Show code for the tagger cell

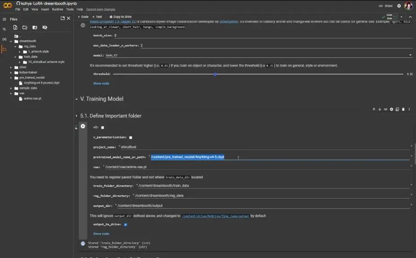pyautogui.click(x=101, y=83)
